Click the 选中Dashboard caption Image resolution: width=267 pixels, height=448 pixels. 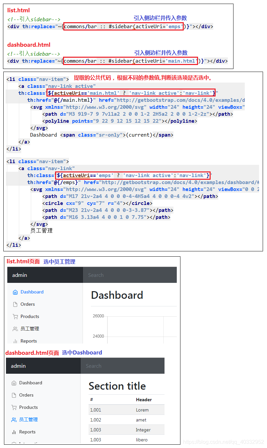(82, 352)
